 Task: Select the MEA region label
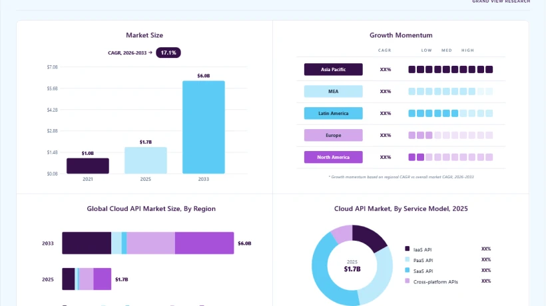coord(333,91)
